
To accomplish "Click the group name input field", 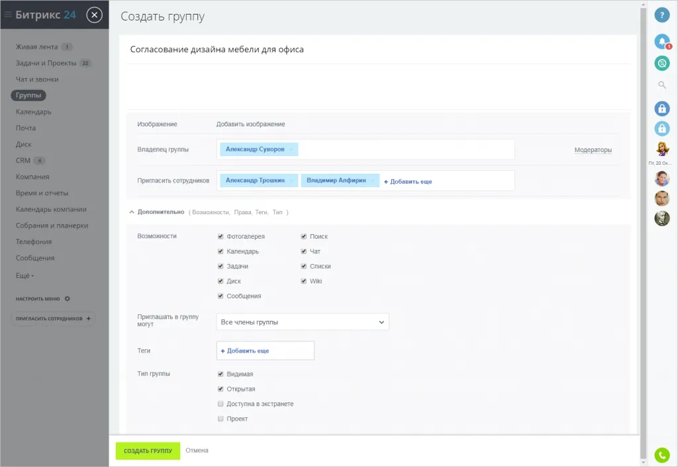I will tap(377, 50).
